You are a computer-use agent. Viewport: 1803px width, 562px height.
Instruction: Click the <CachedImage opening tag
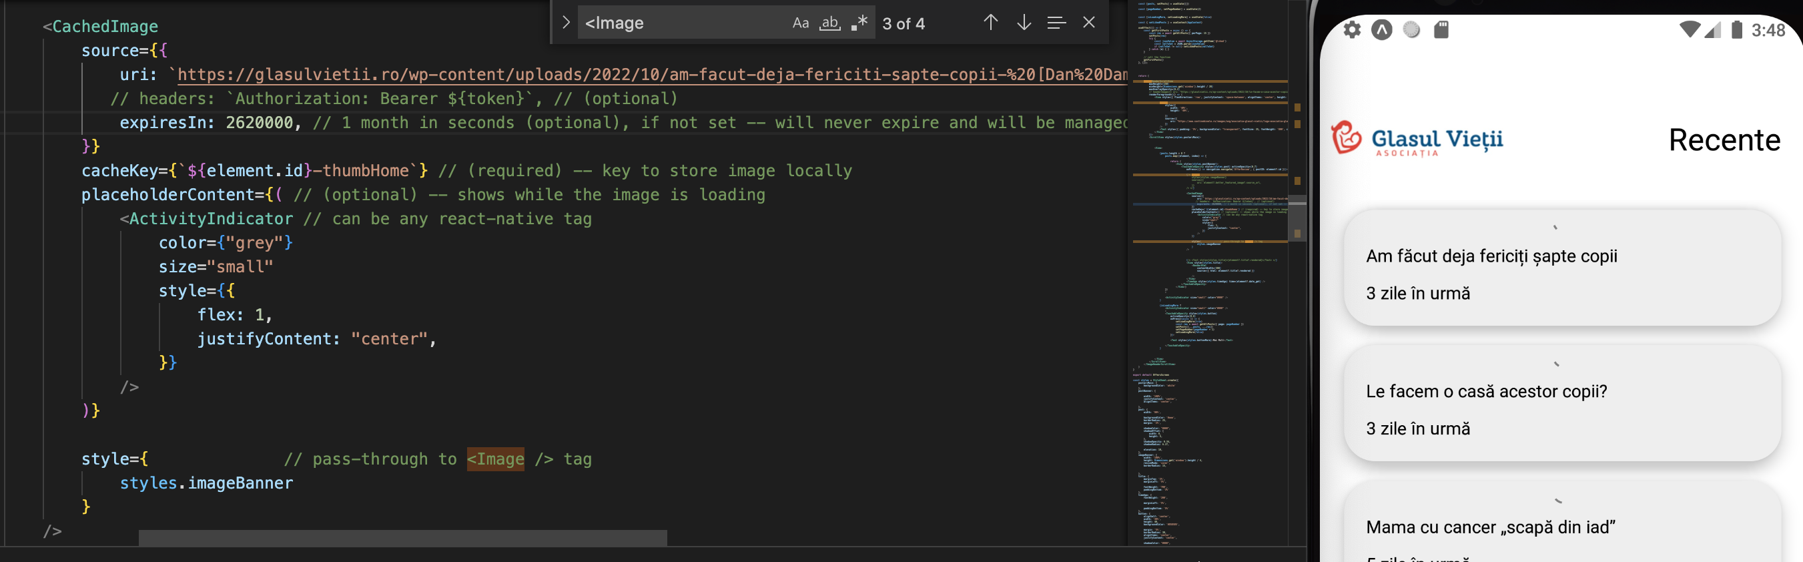point(100,27)
